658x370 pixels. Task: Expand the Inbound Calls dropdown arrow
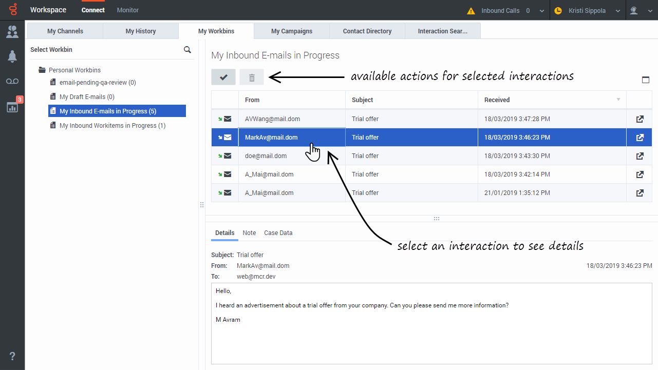click(541, 11)
